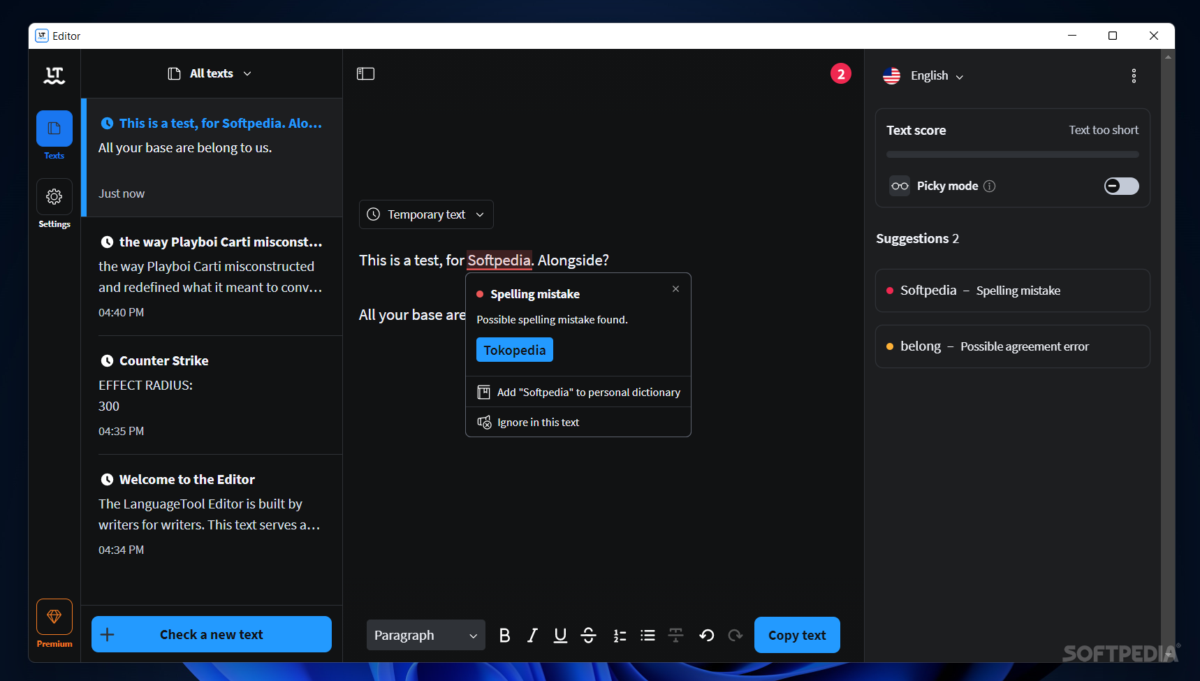
Task: Toggle the Picky mode switch
Action: [1121, 186]
